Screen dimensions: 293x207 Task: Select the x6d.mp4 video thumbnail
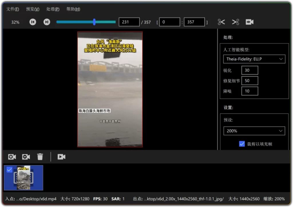tap(23, 178)
